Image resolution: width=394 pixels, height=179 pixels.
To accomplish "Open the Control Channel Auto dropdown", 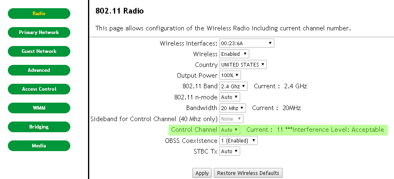I will click(x=229, y=130).
